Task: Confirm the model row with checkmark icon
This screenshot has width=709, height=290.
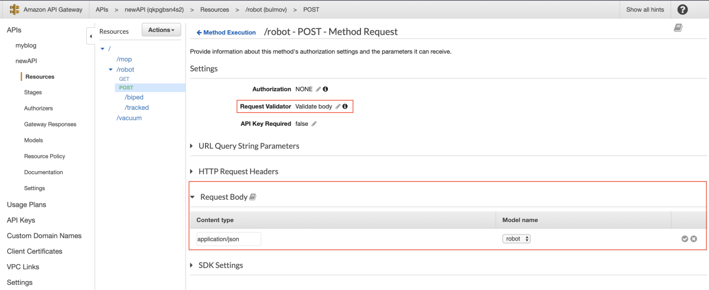Action: (685, 239)
